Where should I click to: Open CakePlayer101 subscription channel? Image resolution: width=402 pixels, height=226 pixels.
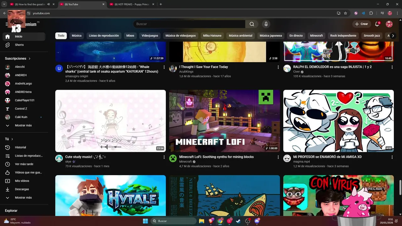[24, 100]
